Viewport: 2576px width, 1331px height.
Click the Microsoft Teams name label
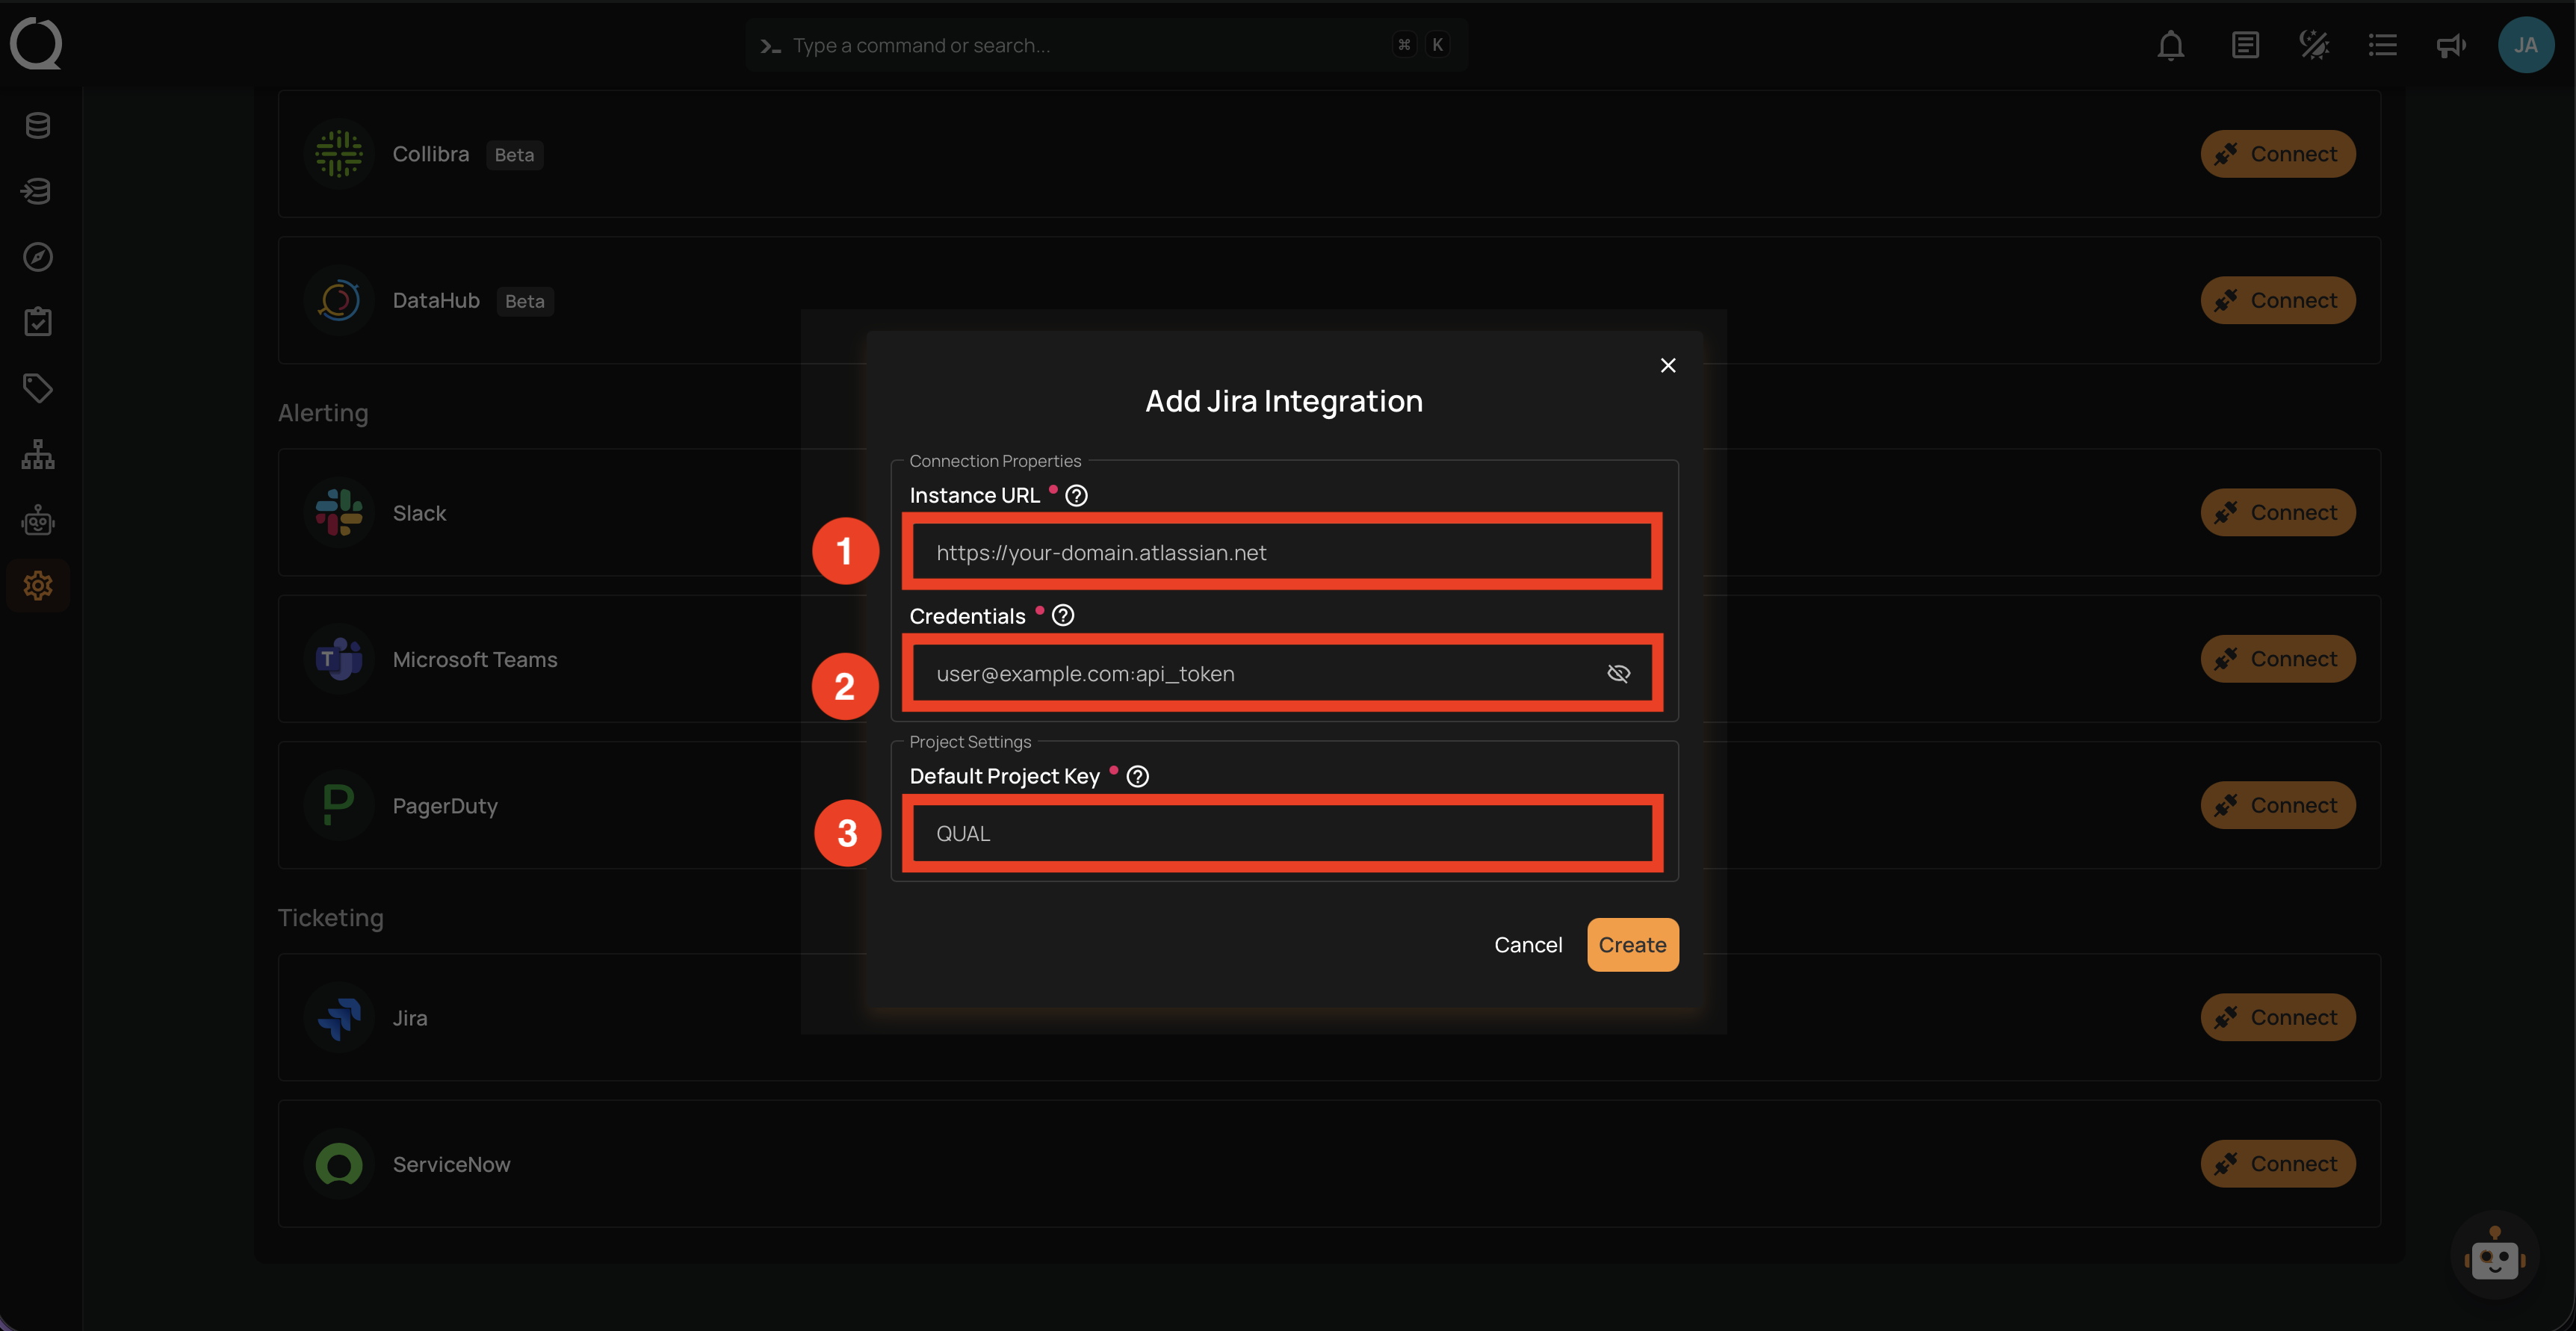point(475,660)
